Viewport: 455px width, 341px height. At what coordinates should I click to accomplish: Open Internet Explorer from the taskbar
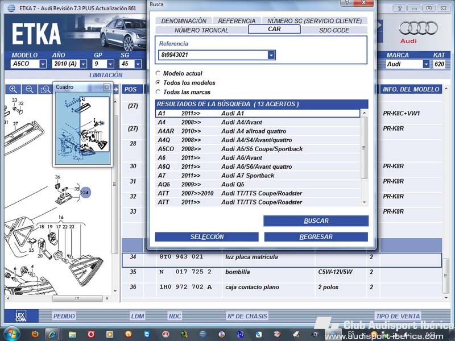click(53, 334)
